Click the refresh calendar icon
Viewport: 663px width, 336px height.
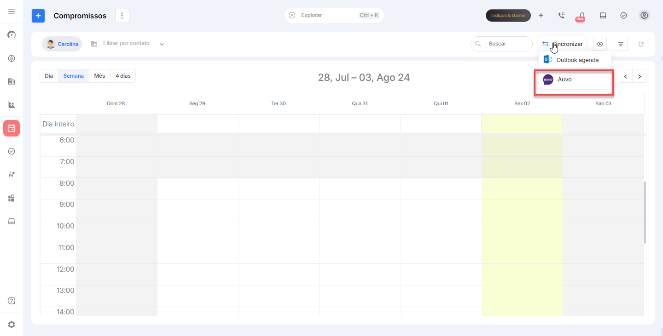640,44
